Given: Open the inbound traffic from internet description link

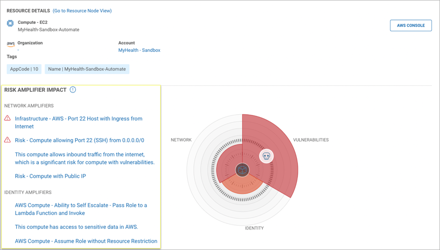Looking at the screenshot, I should 85,158.
